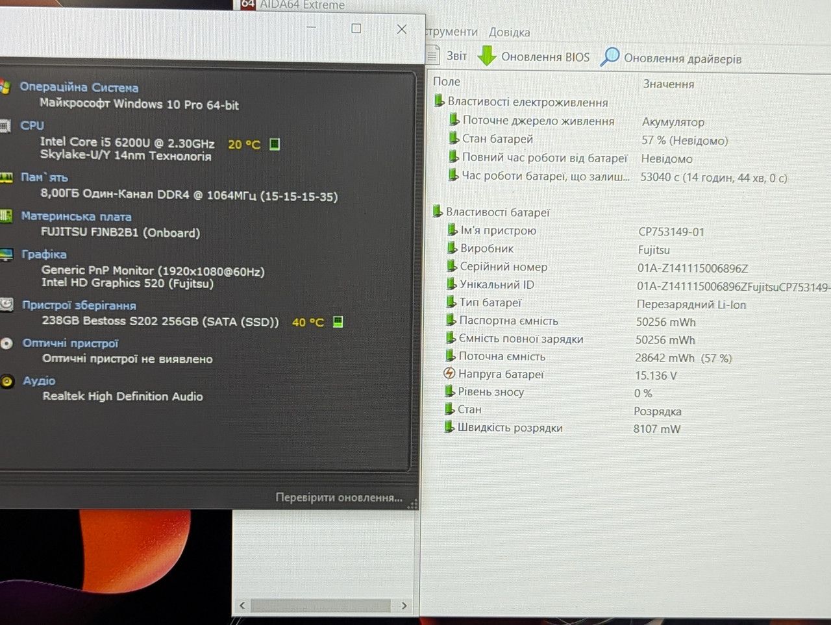831x625 pixels.
Task: Click battery icon beside Ємність повної зарядки
Action: point(451,338)
